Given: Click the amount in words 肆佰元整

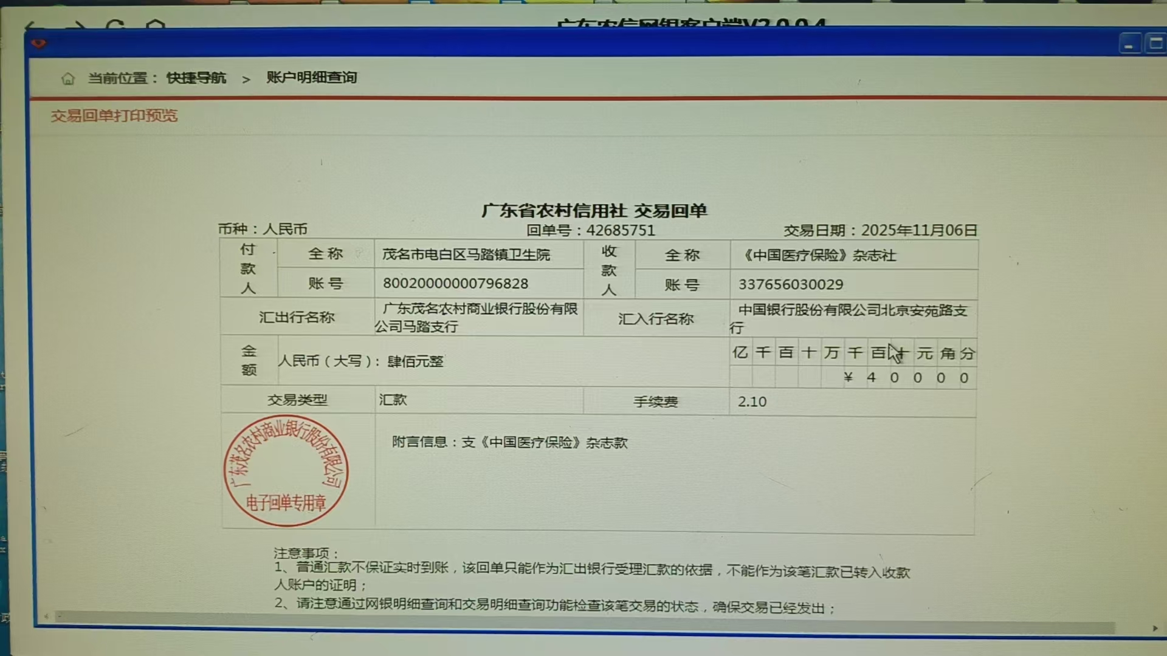Looking at the screenshot, I should 415,361.
